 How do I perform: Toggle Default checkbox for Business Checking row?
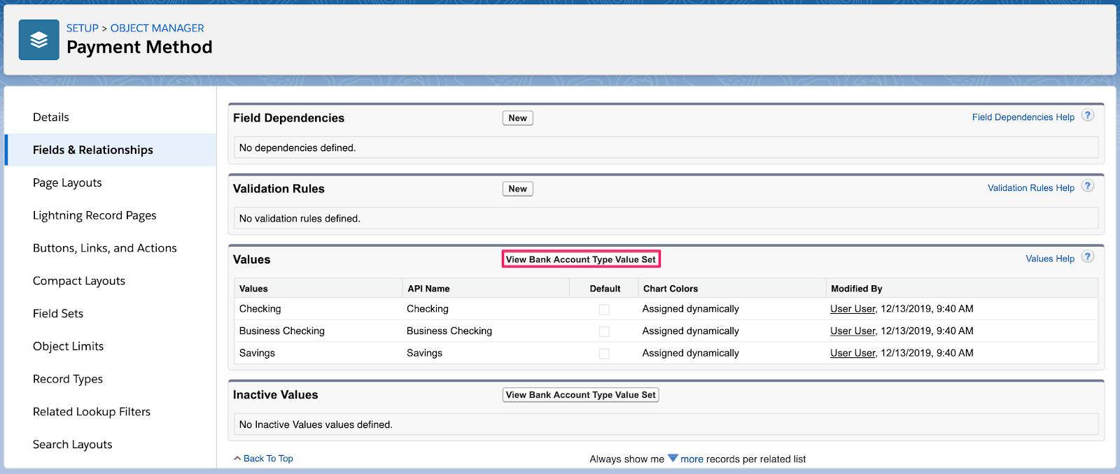pyautogui.click(x=604, y=331)
